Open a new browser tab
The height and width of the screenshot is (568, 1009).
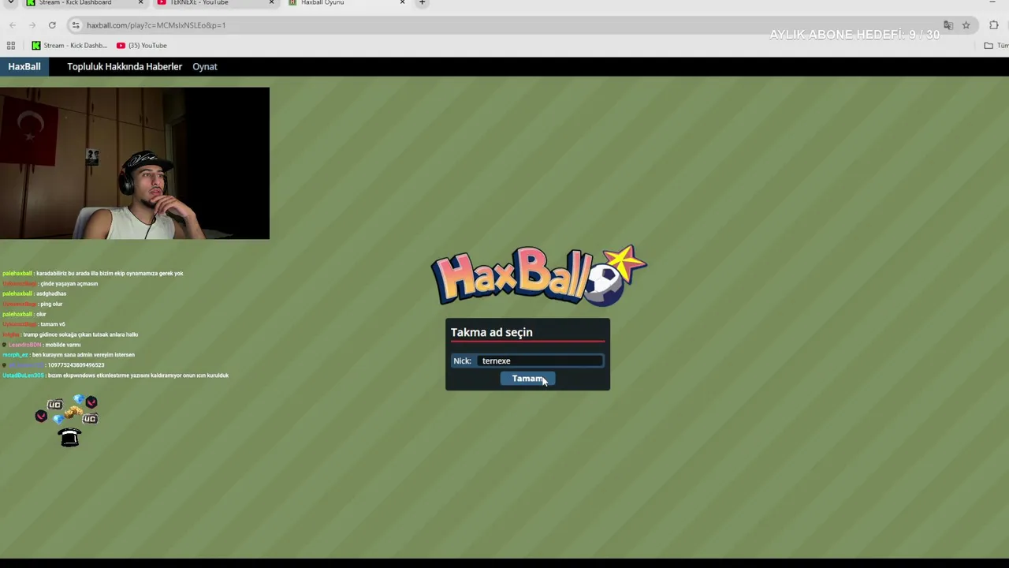pos(422,3)
